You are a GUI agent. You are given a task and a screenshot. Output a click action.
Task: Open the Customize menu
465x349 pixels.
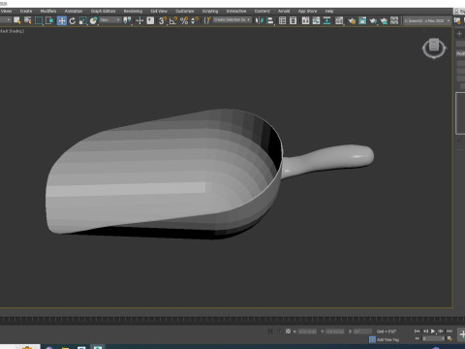click(x=184, y=11)
